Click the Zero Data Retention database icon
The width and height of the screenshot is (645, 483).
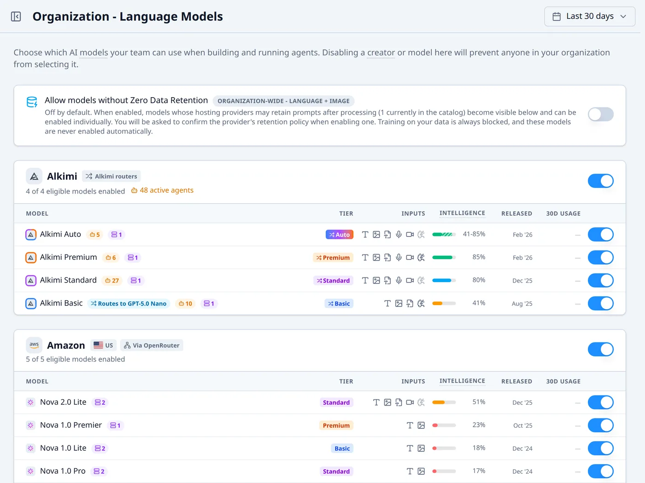pos(32,102)
